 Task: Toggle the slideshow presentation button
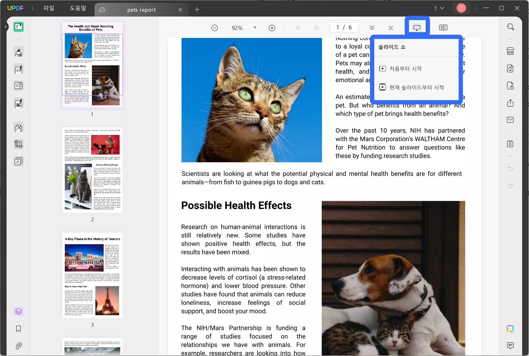417,28
